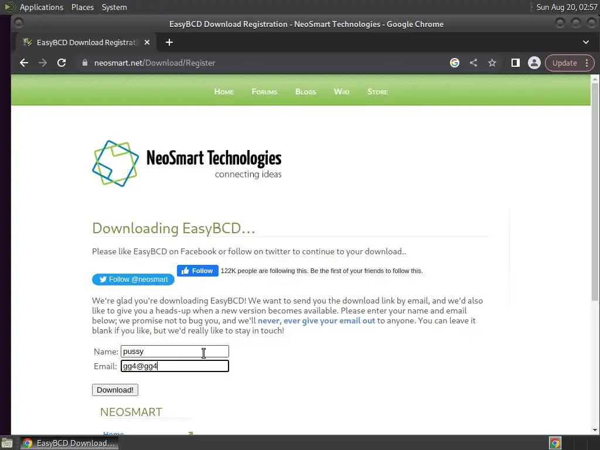
Task: Click into the Email field
Action: [175, 366]
